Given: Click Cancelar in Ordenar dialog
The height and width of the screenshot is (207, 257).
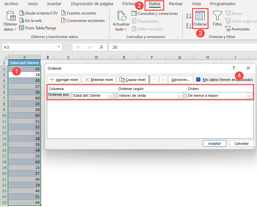Looking at the screenshot, I should click(241, 143).
